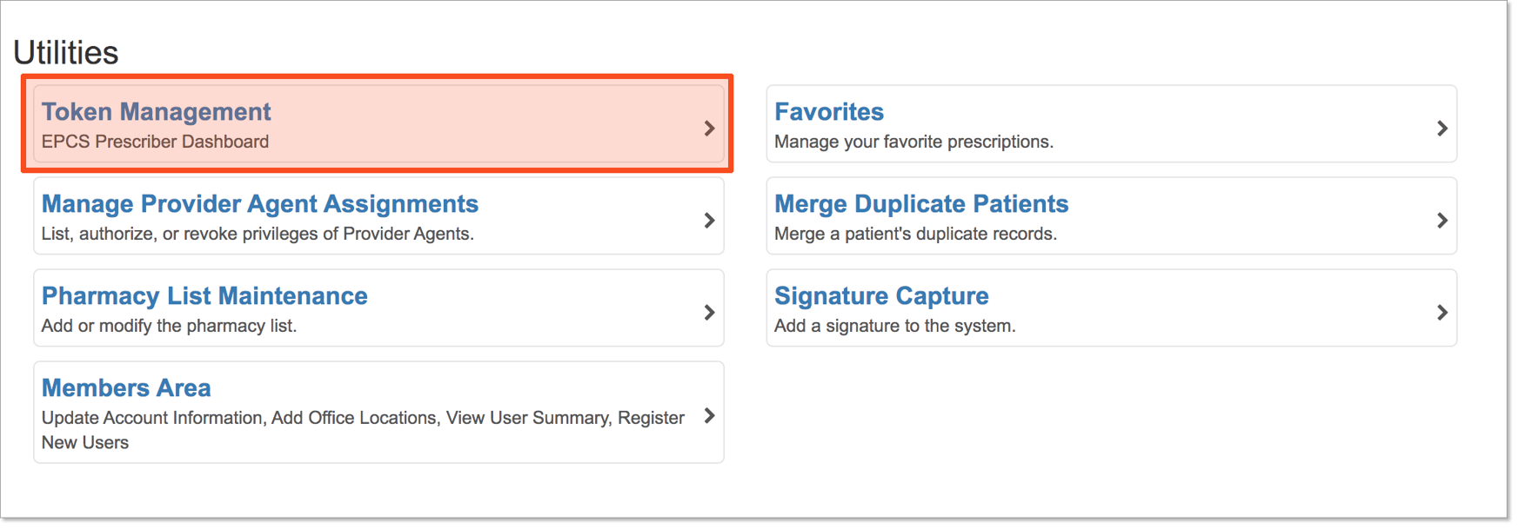Open the Favorites title link

828,111
